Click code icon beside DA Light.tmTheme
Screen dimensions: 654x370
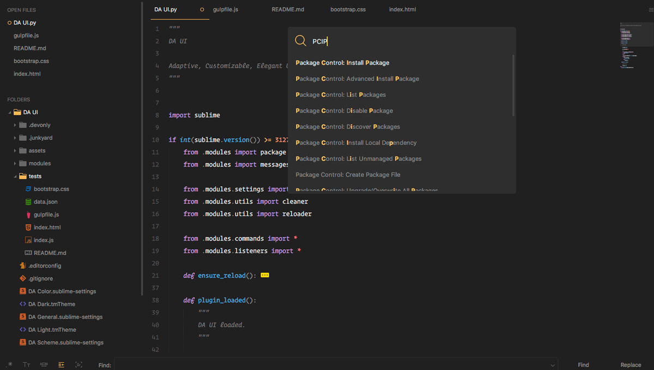point(23,330)
